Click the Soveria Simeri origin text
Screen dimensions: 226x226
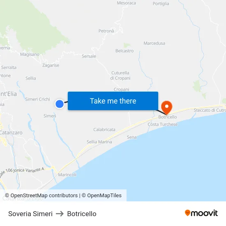point(30,214)
